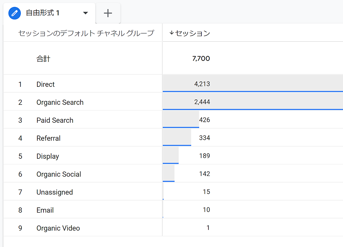Screen dimensions: 343x247
Task: Click the total sessions value 7,700
Action: point(201,59)
